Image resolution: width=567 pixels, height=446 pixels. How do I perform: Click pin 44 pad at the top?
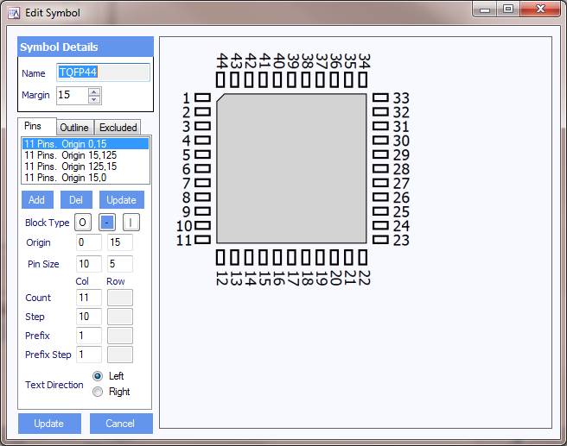(220, 80)
